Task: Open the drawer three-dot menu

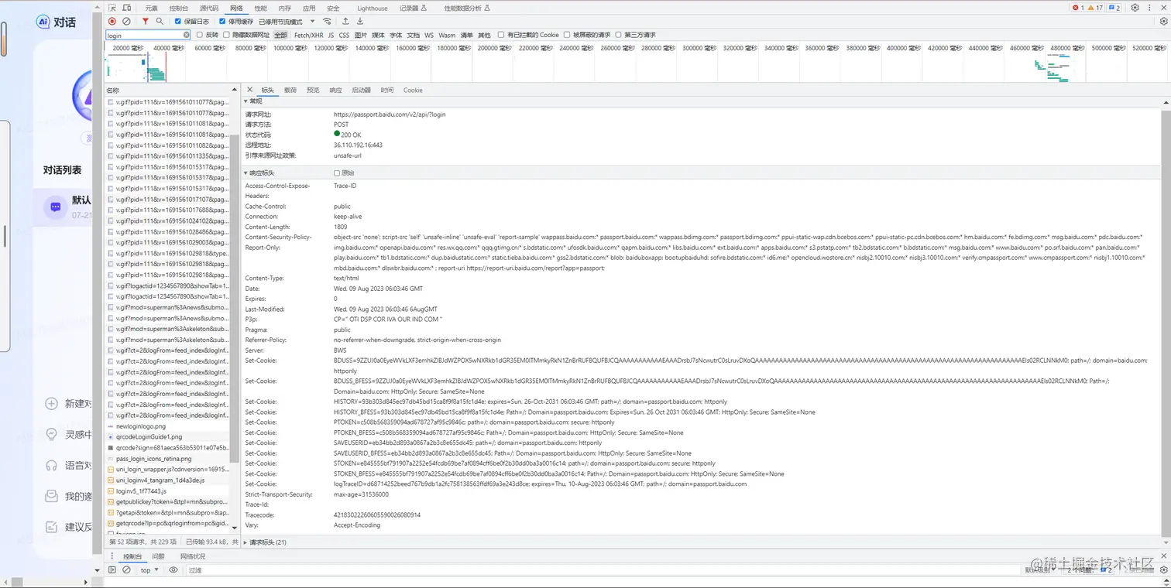Action: tap(112, 556)
